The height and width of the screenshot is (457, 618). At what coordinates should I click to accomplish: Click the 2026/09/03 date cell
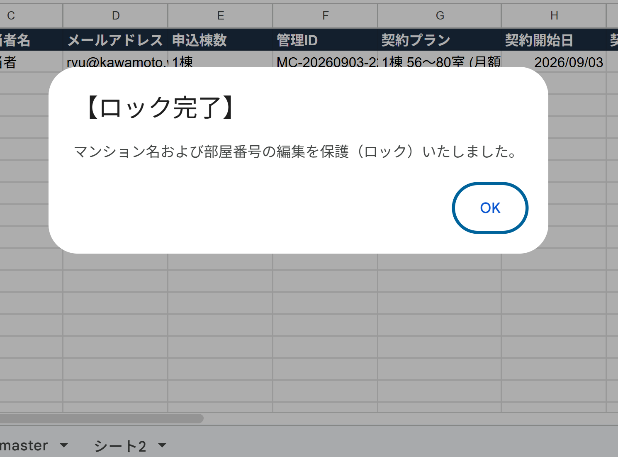[x=554, y=61]
